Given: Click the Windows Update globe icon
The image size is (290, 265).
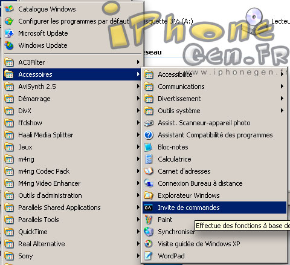Looking at the screenshot, I should [9, 45].
